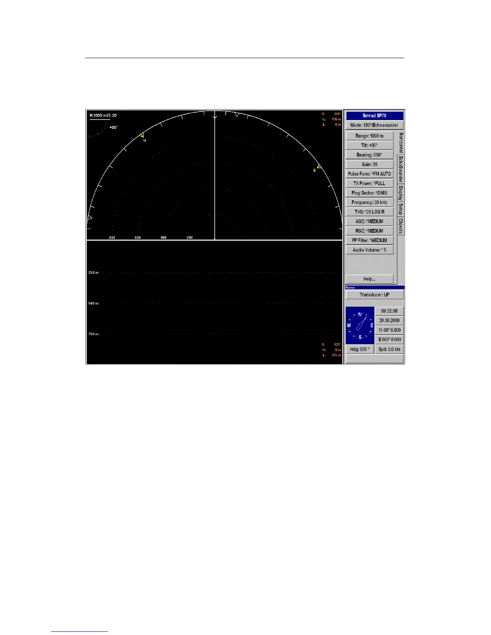Select the Tilt: +00° button
The image size is (491, 635).
[369, 146]
